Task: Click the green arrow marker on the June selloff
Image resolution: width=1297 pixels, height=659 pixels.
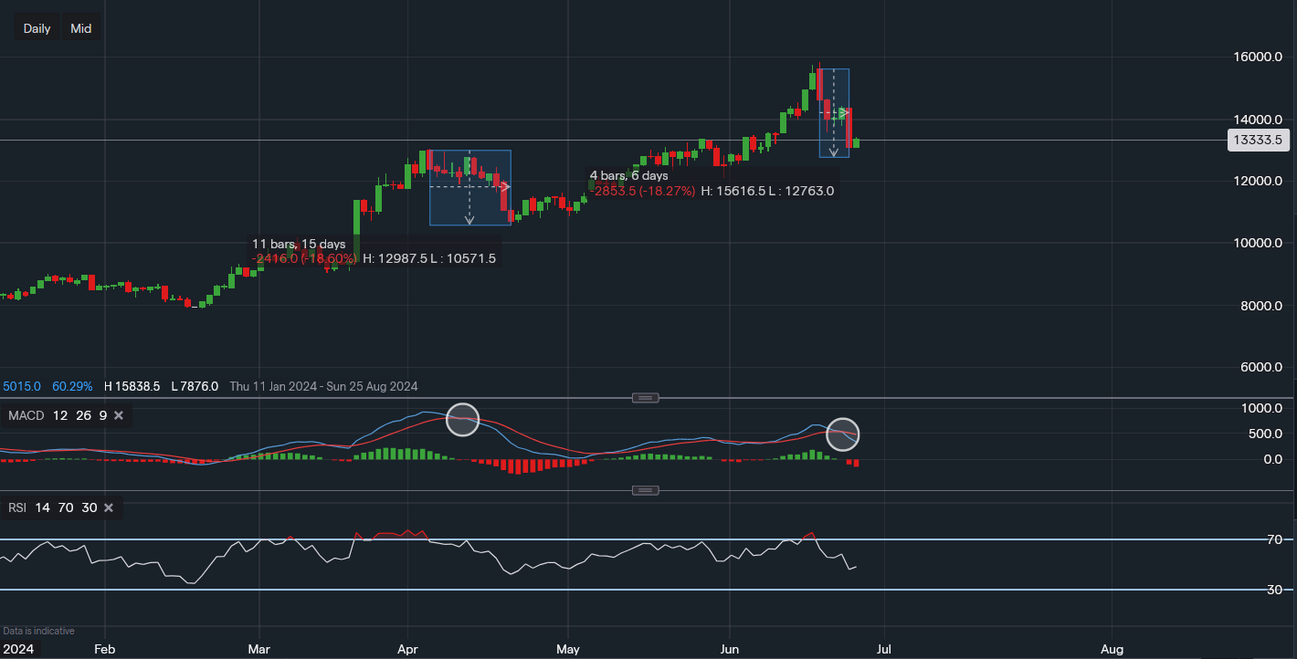Action: (x=842, y=113)
